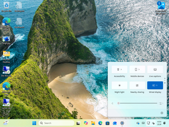Click the keyboard icon in the system tray

pyautogui.click(x=143, y=123)
